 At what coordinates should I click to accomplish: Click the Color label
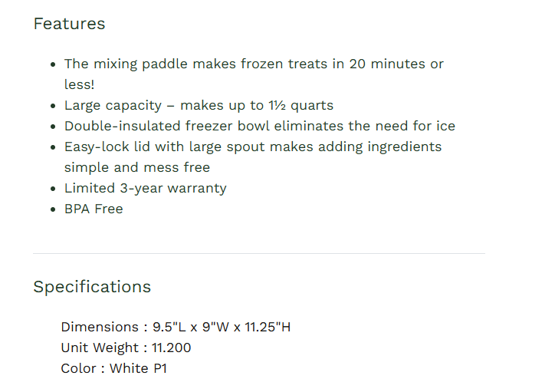(x=79, y=369)
